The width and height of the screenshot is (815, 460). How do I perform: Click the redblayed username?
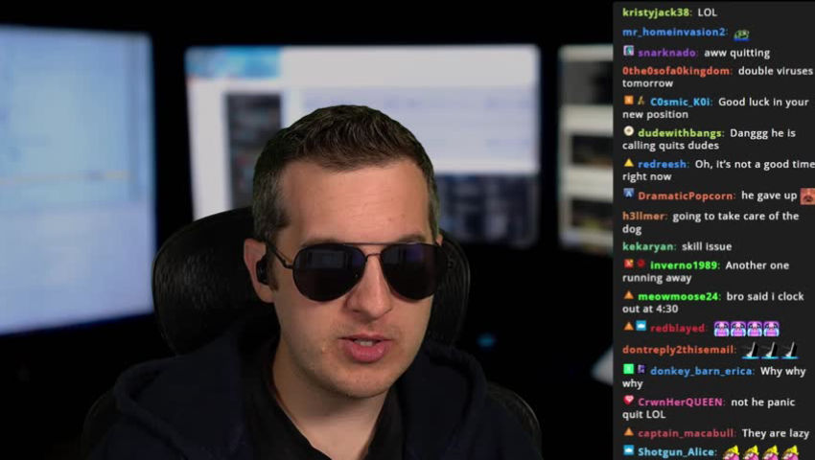point(678,329)
